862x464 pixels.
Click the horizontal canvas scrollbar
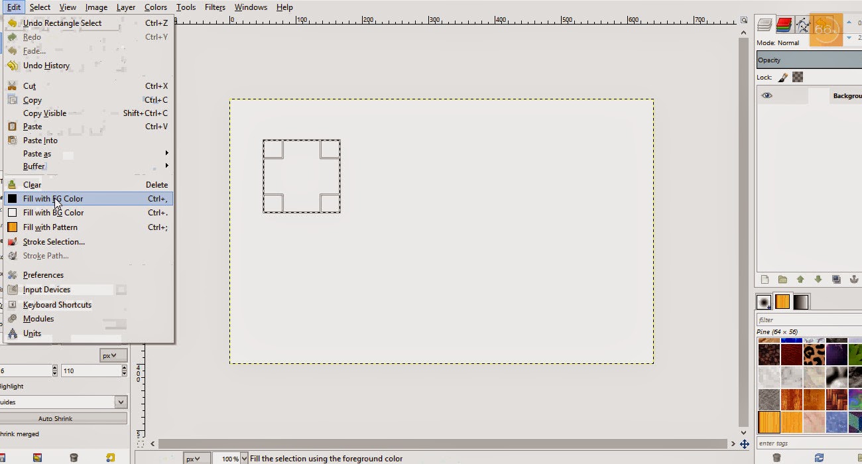442,444
